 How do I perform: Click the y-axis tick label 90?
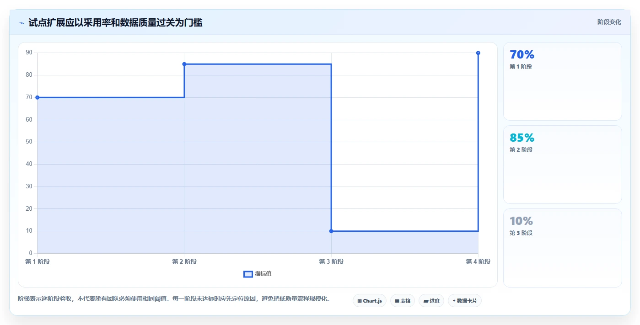coord(29,53)
